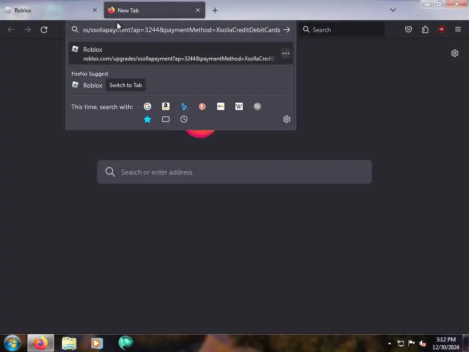Screen dimensions: 469x352
Task: Click the clock showing 3:12 PM
Action: 446,343
